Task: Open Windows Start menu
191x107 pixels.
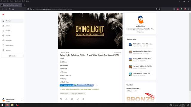Action: [2, 105]
